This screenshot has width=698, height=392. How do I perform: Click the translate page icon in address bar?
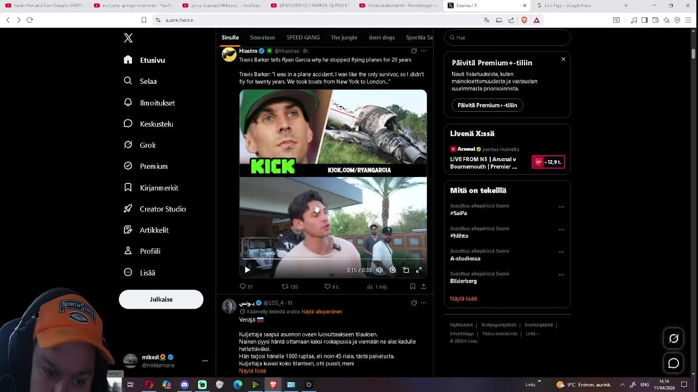coord(486,20)
